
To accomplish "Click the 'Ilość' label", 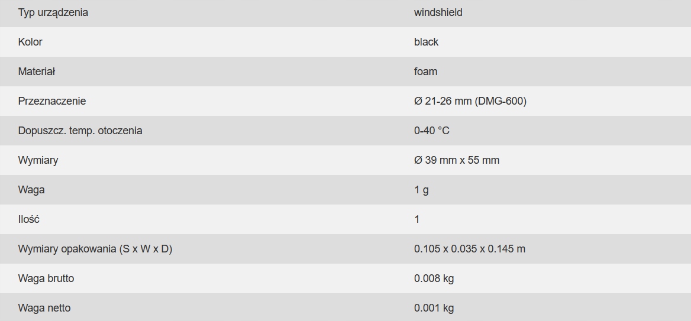I will pyautogui.click(x=29, y=219).
